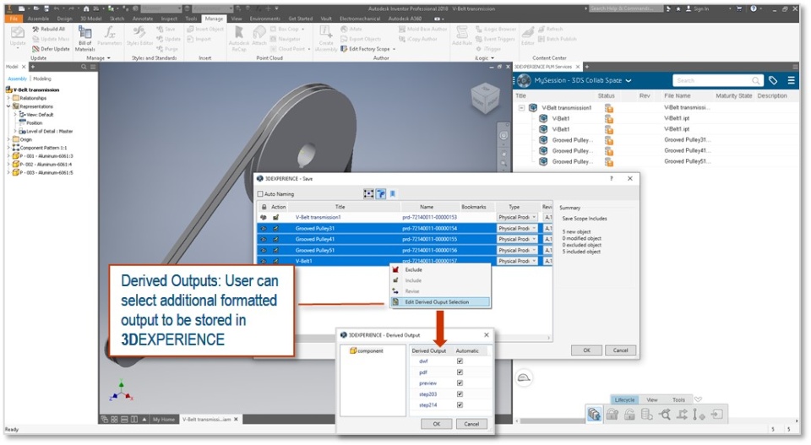Click the search magnifier in 3DEXPERIENCE panel
Viewport: 811px width, 445px height.
click(x=755, y=80)
